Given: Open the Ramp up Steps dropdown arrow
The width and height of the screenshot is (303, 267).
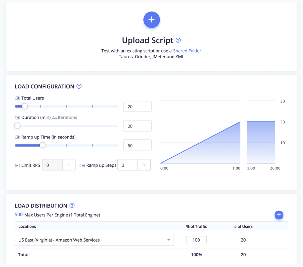Looking at the screenshot, I should [144, 165].
